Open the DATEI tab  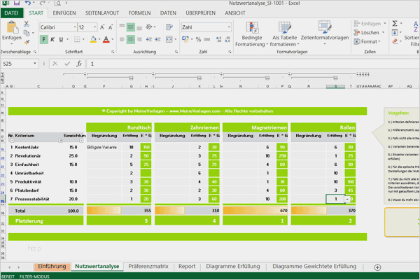pos(11,13)
